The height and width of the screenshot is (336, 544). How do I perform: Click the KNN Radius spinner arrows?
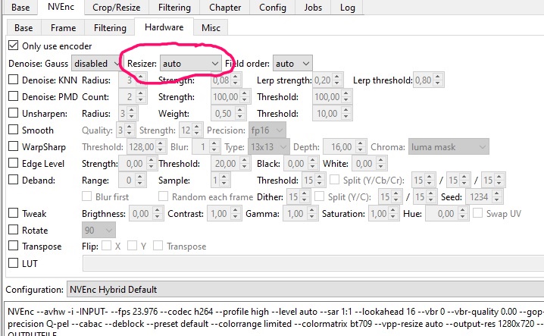click(x=139, y=80)
